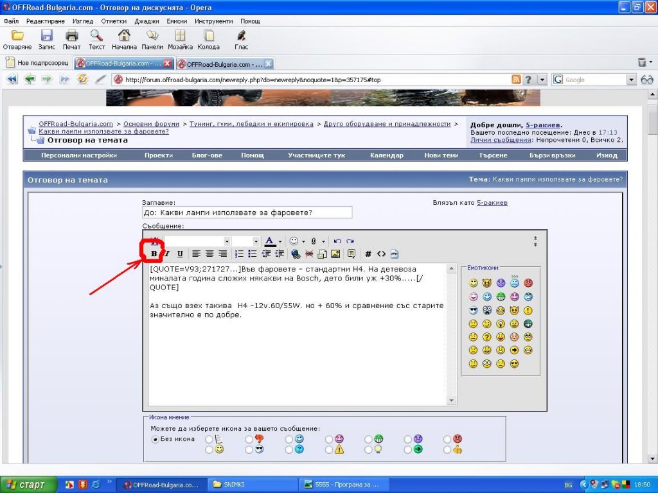Select the red angry face radio
Viewport: 658px width, 493px height.
[x=447, y=439]
